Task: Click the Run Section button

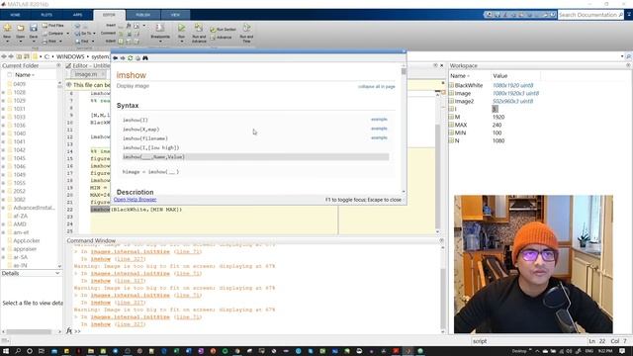Action: click(x=223, y=30)
